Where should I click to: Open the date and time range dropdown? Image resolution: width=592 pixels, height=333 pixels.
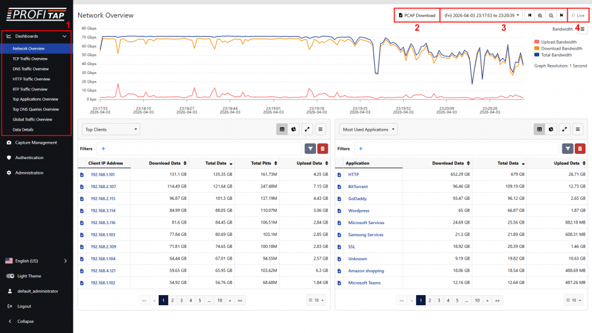pyautogui.click(x=482, y=15)
